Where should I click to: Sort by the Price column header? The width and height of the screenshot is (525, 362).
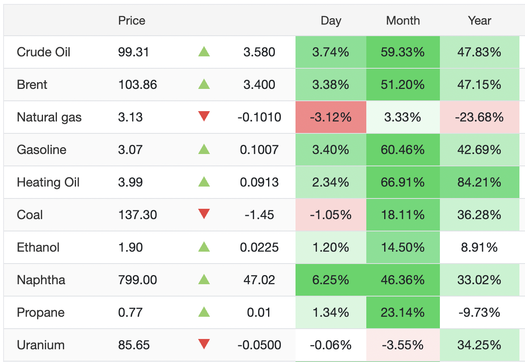[132, 21]
